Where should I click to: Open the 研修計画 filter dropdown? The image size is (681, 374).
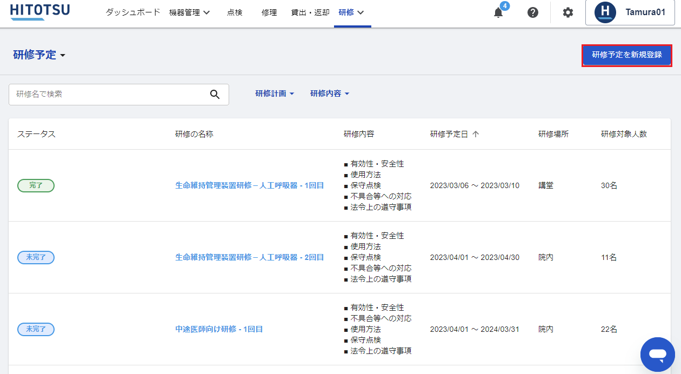275,93
